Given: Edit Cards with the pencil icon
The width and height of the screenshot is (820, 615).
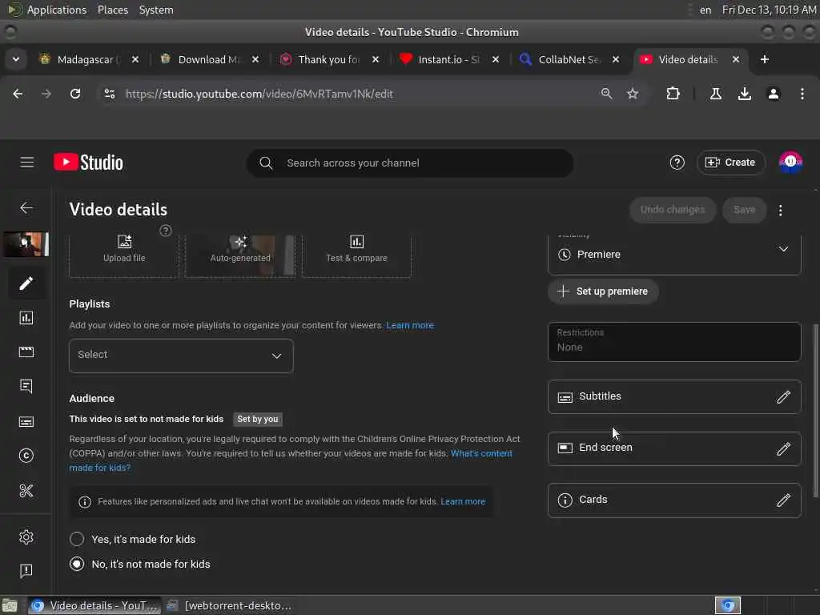Looking at the screenshot, I should coord(783,500).
